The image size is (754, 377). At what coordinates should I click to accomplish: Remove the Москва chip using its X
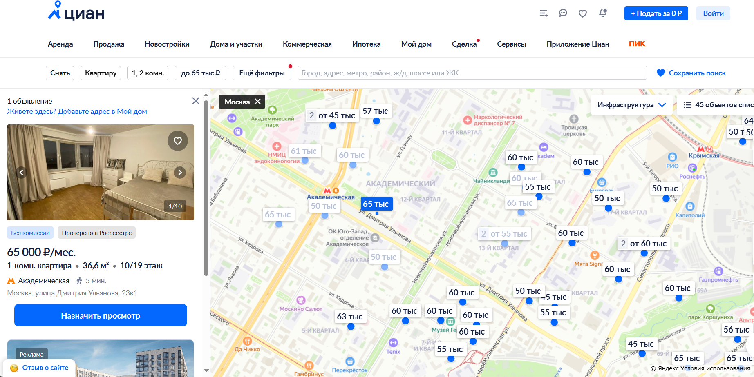[x=257, y=102]
